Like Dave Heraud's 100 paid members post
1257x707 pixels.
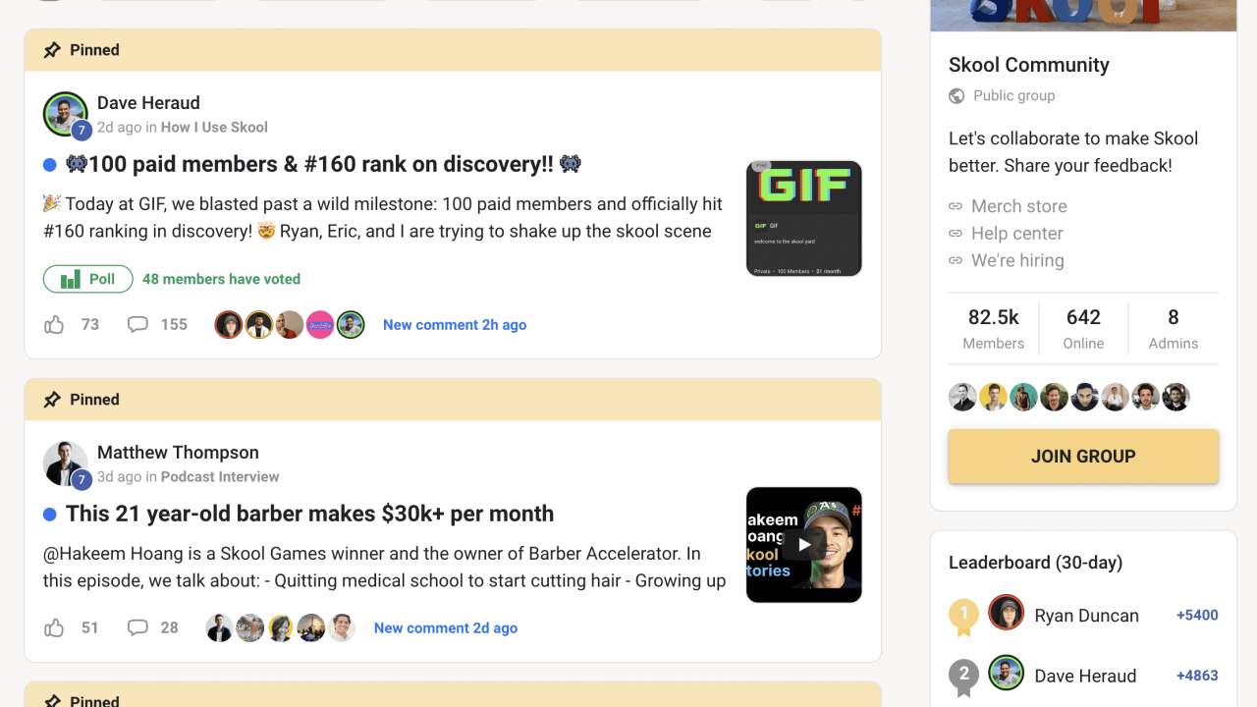pos(55,325)
